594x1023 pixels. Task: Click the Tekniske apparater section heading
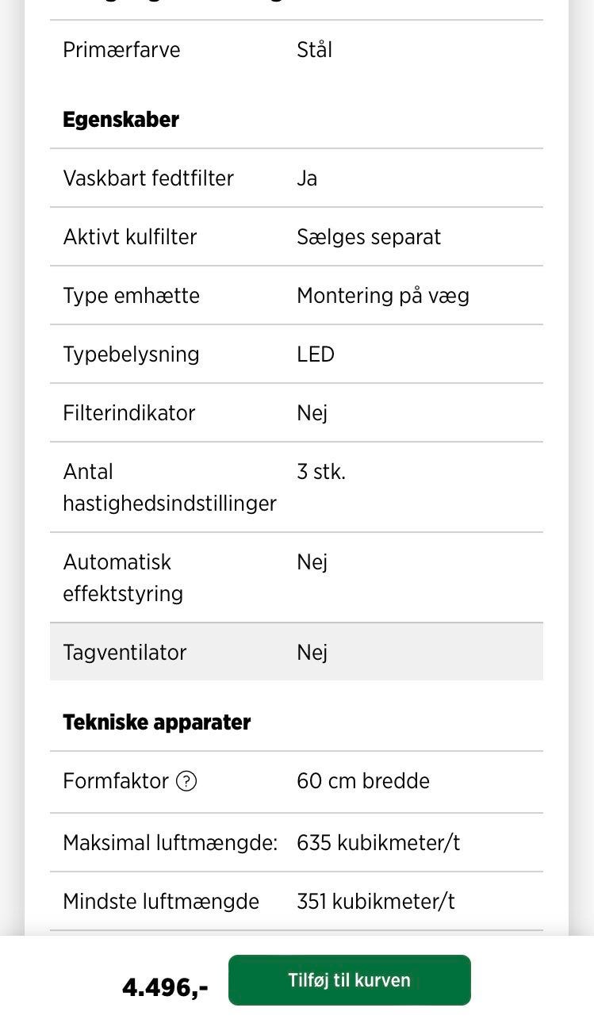point(156,722)
